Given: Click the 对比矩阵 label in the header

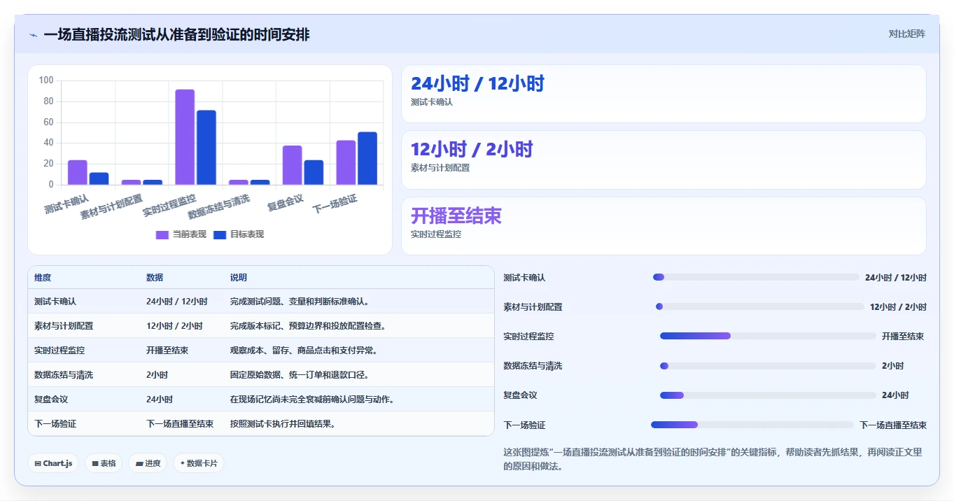Looking at the screenshot, I should (x=906, y=34).
